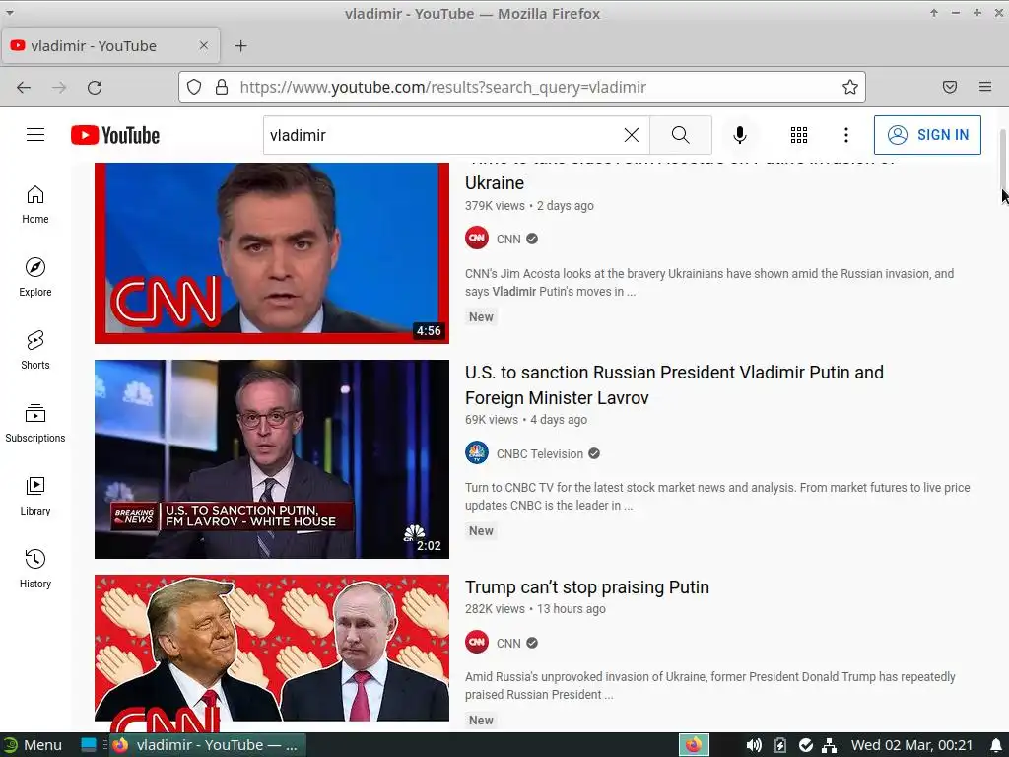This screenshot has height=757, width=1009.
Task: Open Library in the sidebar
Action: coord(35,496)
